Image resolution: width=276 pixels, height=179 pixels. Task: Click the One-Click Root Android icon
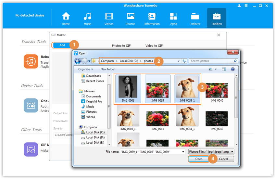point(31,105)
